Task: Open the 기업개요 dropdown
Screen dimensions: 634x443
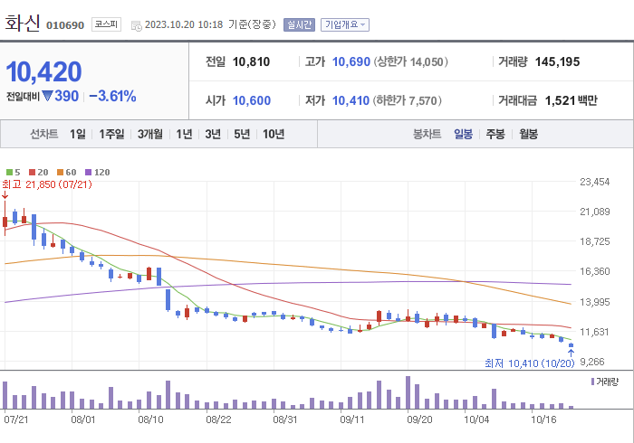Action: [345, 24]
